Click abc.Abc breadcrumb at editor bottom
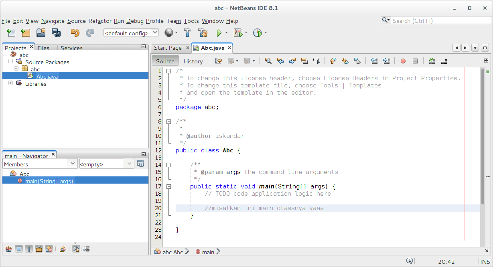This screenshot has width=493, height=267. click(x=173, y=252)
